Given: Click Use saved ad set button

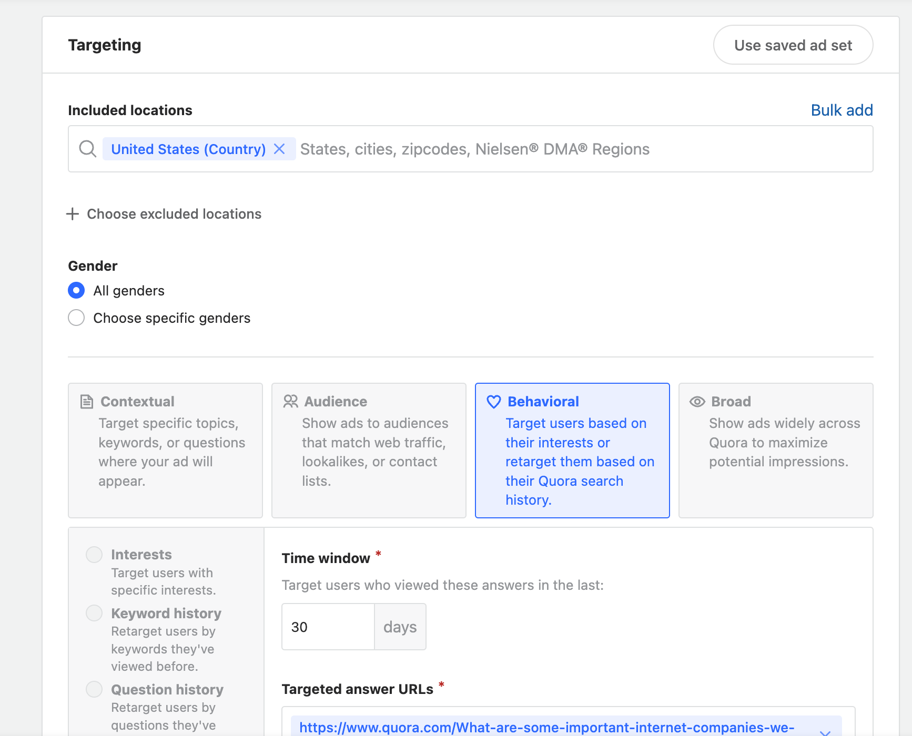Looking at the screenshot, I should tap(793, 45).
